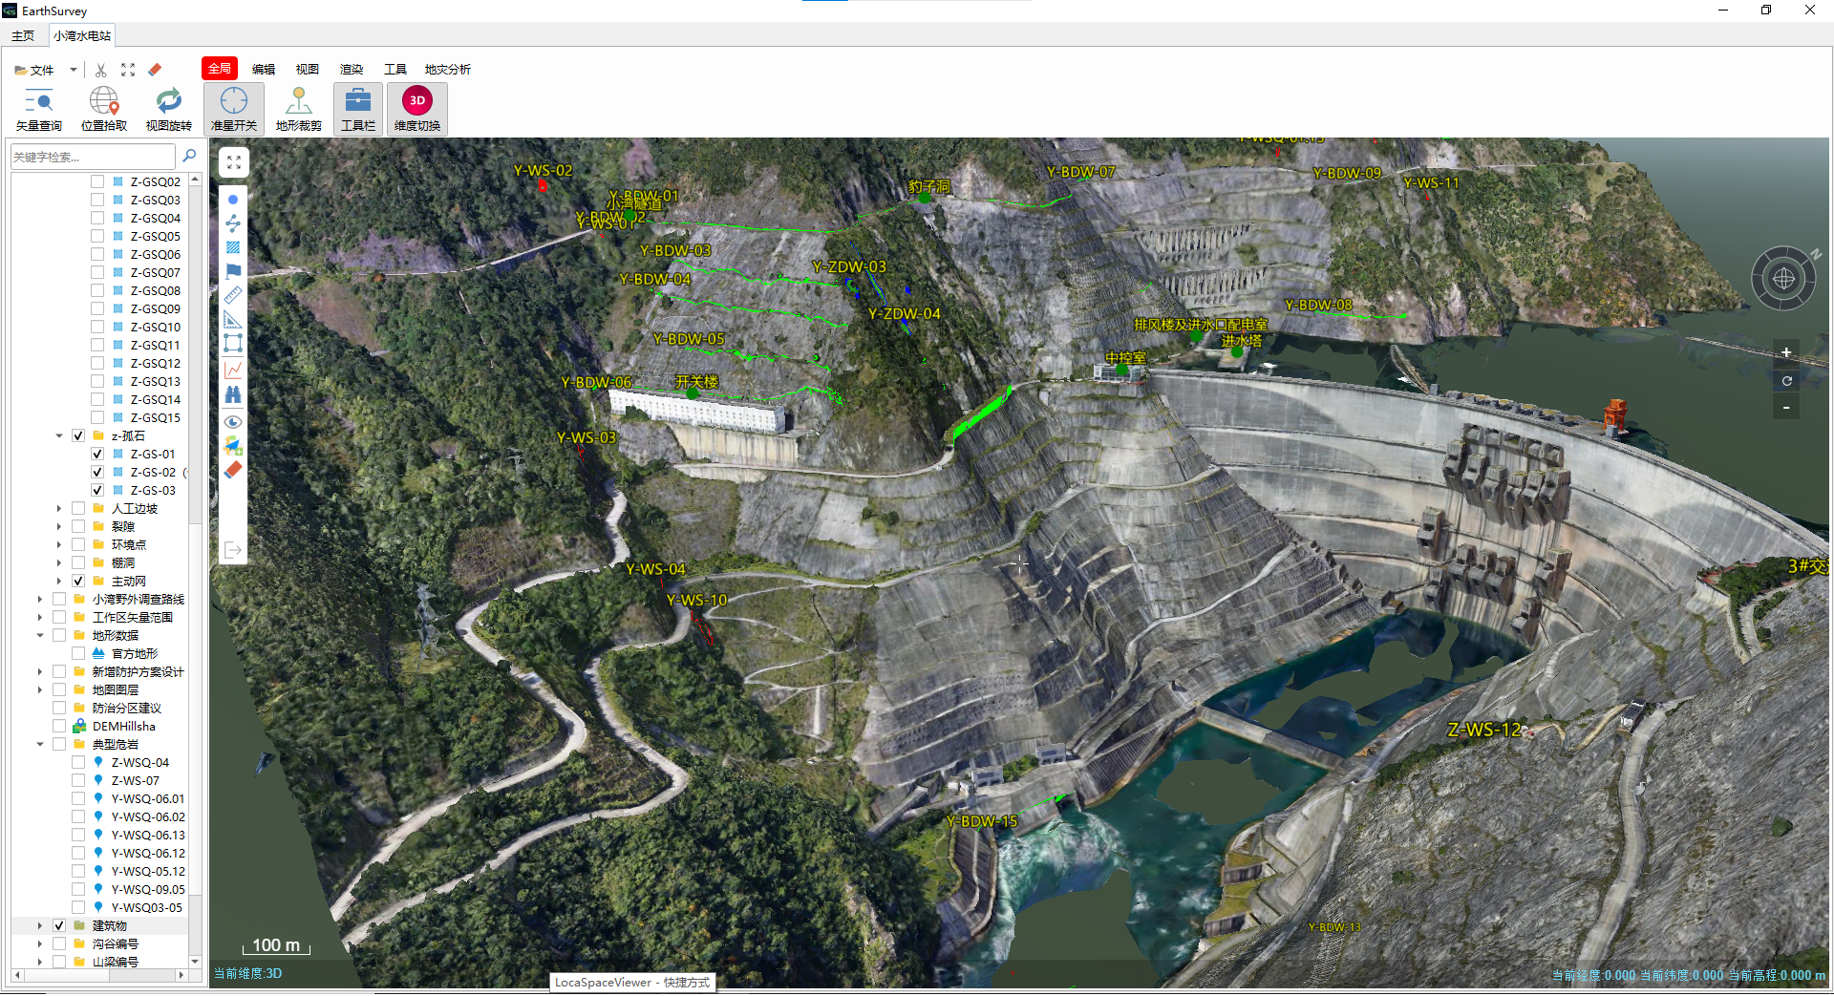Collapse the 典型危岩 folder
The image size is (1834, 996).
point(40,744)
